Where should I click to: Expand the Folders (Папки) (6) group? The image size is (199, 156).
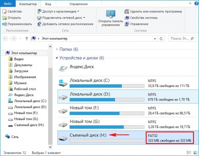pyautogui.click(x=57, y=49)
